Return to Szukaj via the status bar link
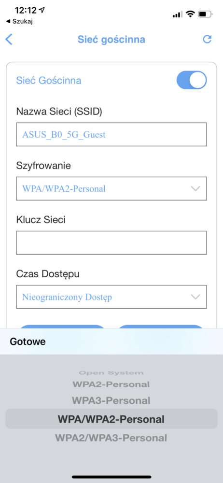Screen dimensions: 223x483 tap(19, 21)
